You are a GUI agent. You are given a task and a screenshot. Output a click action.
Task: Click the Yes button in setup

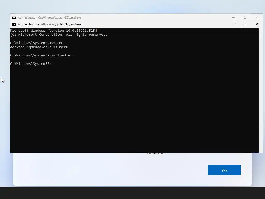(224, 170)
